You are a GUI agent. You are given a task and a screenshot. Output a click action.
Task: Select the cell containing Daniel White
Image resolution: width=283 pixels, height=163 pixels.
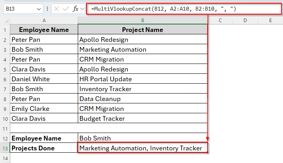pos(44,79)
